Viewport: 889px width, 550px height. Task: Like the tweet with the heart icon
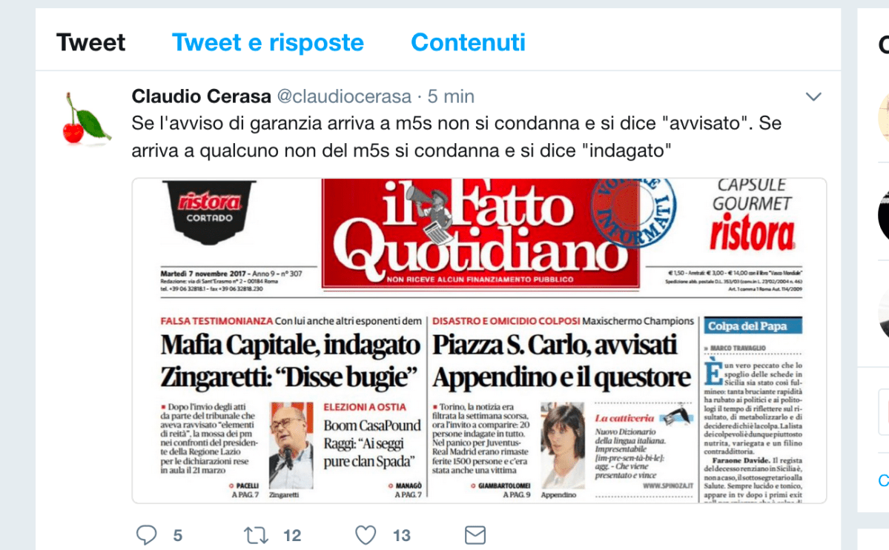point(366,535)
